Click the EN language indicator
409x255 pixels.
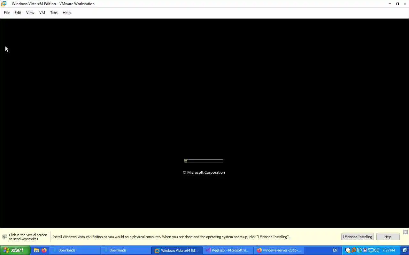pos(335,250)
